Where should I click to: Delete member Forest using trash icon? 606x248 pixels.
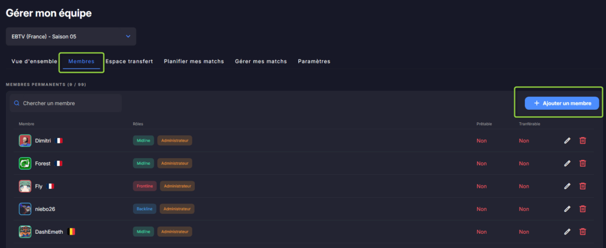click(582, 163)
